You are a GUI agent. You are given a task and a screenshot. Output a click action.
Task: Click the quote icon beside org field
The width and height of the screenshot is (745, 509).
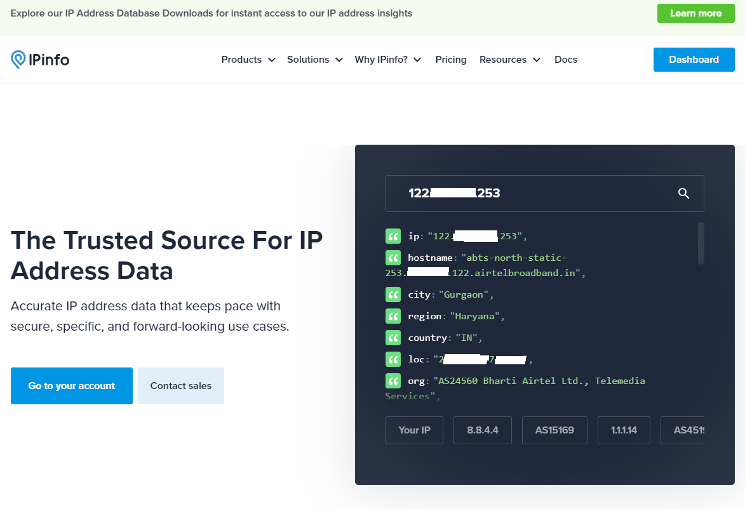[393, 381]
